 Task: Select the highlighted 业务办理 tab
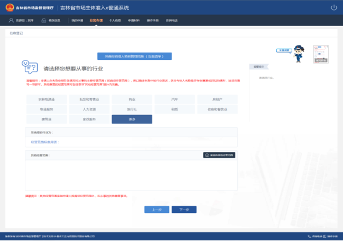pos(96,20)
